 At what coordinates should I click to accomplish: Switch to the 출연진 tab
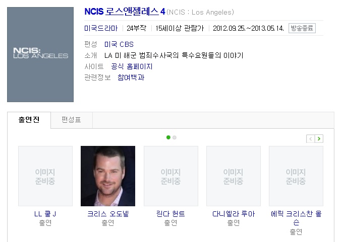(x=29, y=120)
